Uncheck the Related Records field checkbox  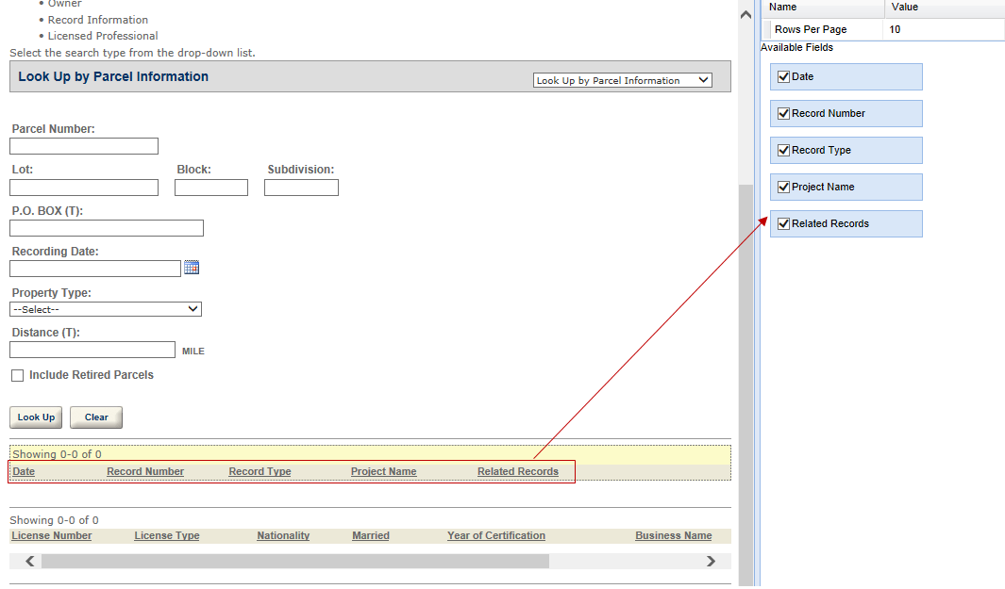(x=783, y=224)
